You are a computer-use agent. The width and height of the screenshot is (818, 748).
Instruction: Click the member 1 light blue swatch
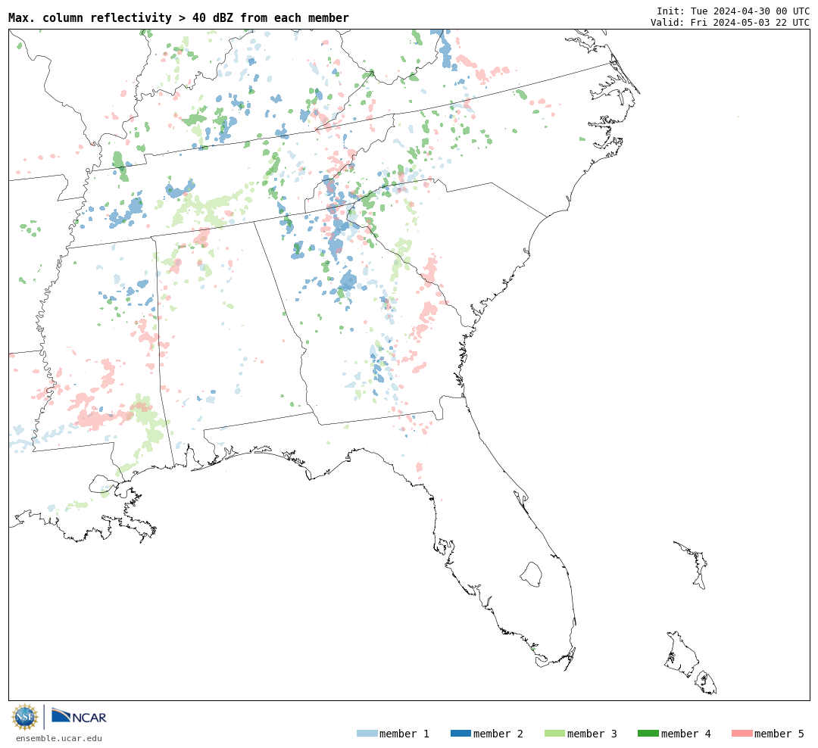(x=367, y=734)
